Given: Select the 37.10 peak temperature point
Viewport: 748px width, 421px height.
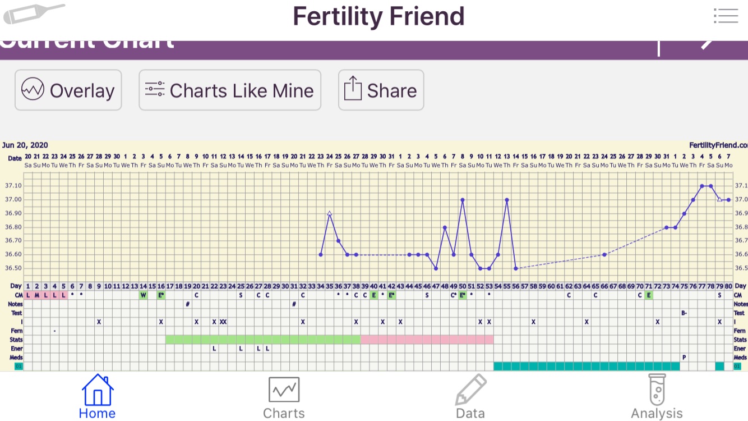Looking at the screenshot, I should click(x=702, y=186).
